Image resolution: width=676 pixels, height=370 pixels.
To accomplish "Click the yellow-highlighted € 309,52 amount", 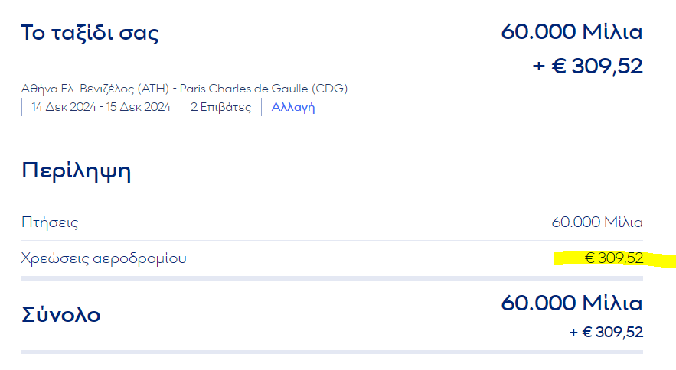I will point(613,258).
